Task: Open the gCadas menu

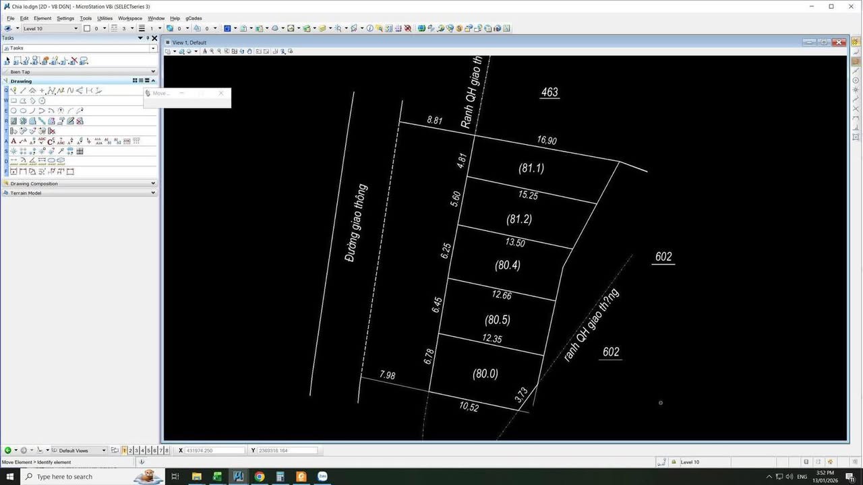Action: click(194, 18)
